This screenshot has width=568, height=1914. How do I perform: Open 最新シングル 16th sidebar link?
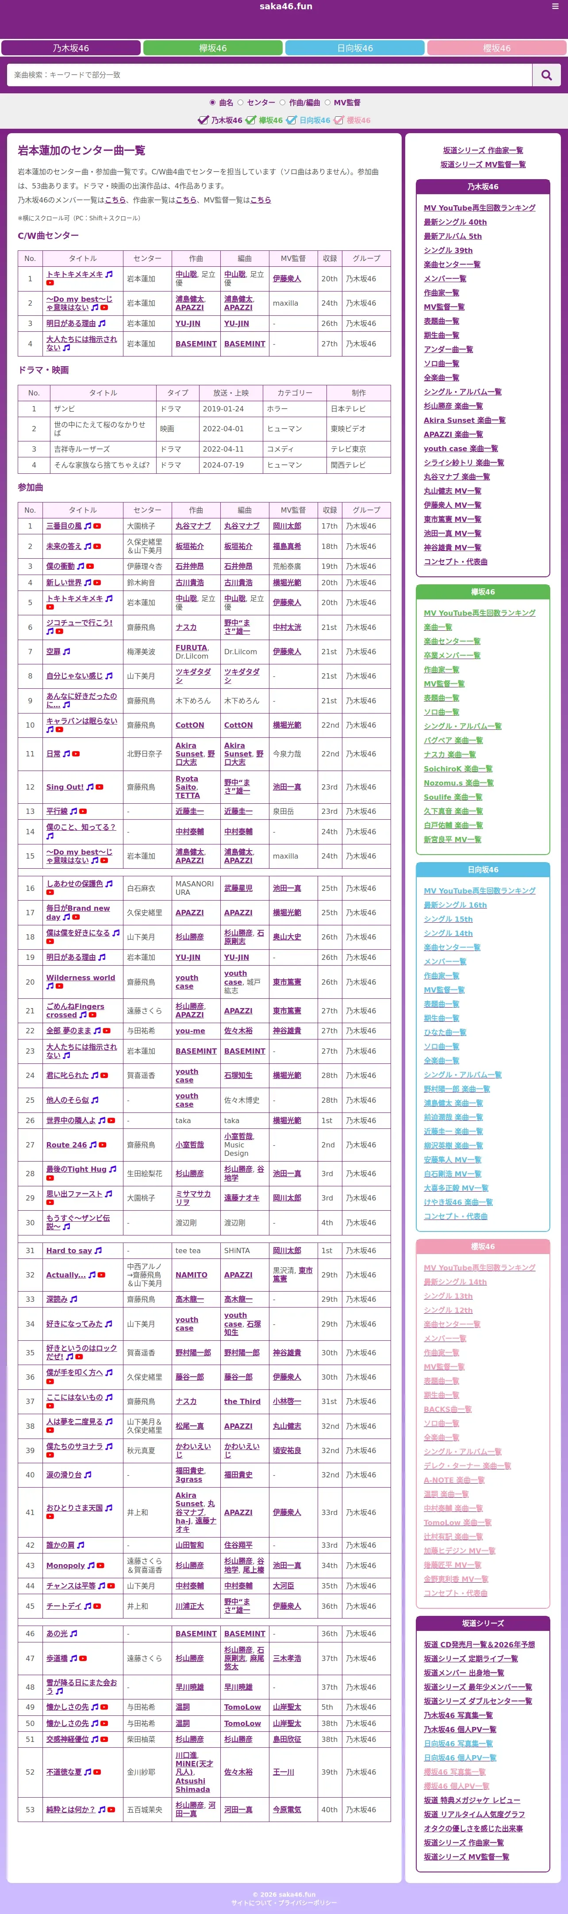[455, 905]
